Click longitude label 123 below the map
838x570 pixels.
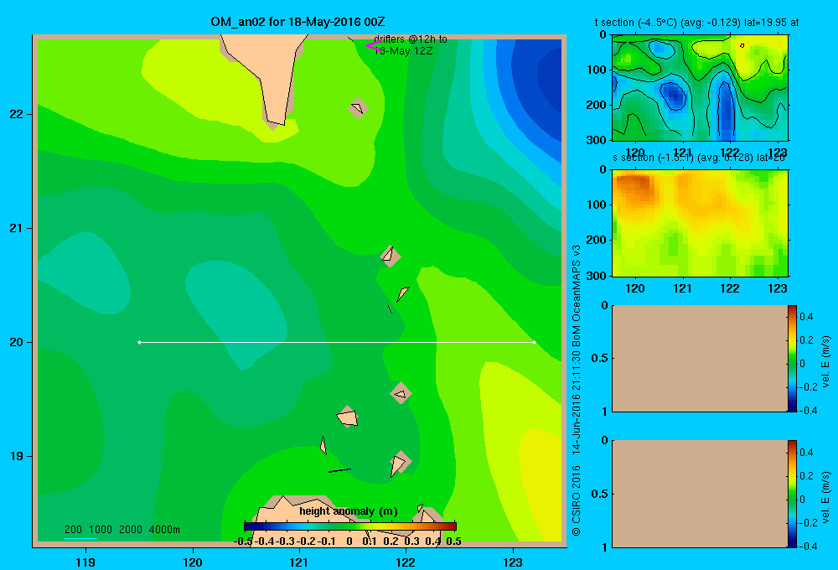point(513,562)
